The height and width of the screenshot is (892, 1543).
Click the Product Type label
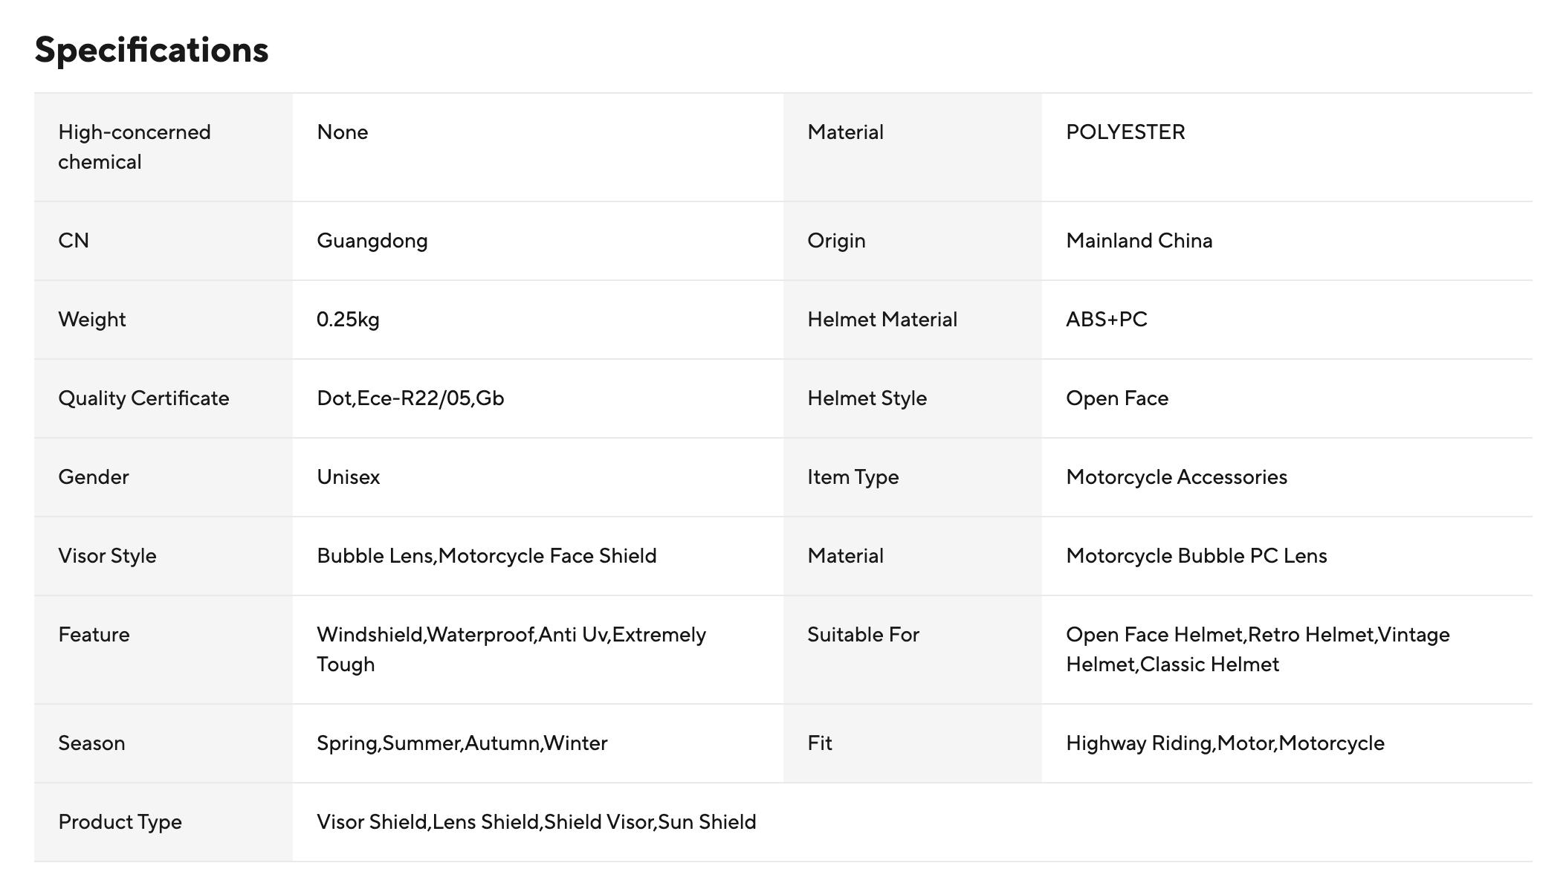tap(120, 822)
